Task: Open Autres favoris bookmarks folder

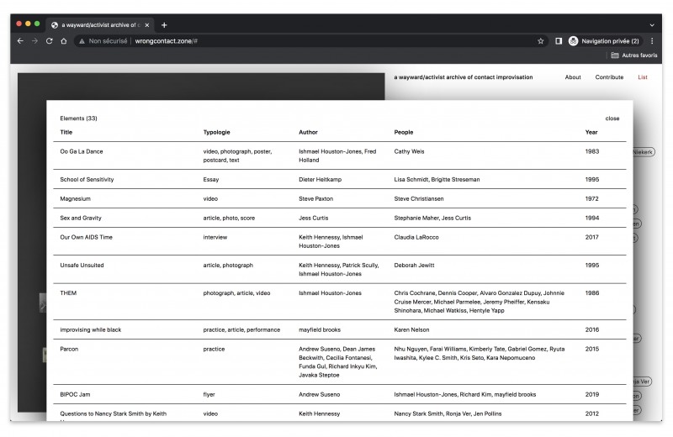Action: [x=634, y=55]
